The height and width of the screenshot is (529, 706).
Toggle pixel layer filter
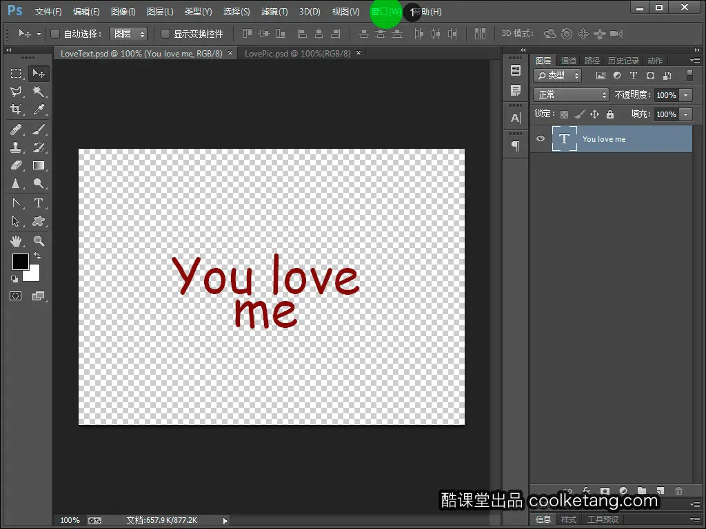coord(601,76)
